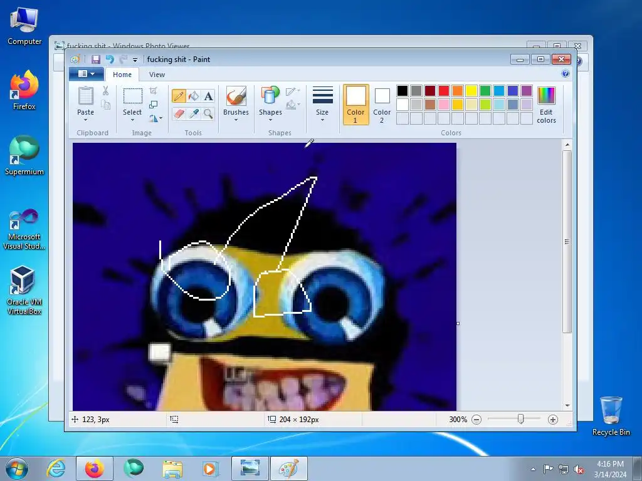The image size is (642, 481).
Task: Click the vertical scrollbar down arrow
Action: pos(567,406)
